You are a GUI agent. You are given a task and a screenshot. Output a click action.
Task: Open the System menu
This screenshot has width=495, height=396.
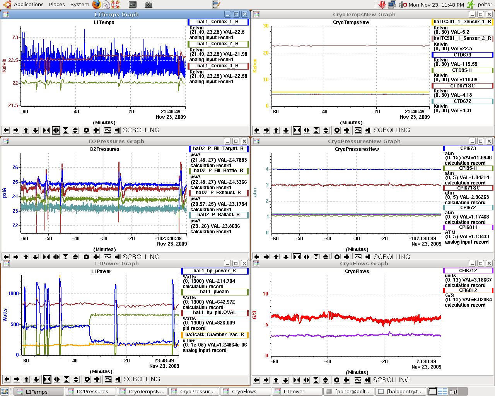click(x=80, y=5)
